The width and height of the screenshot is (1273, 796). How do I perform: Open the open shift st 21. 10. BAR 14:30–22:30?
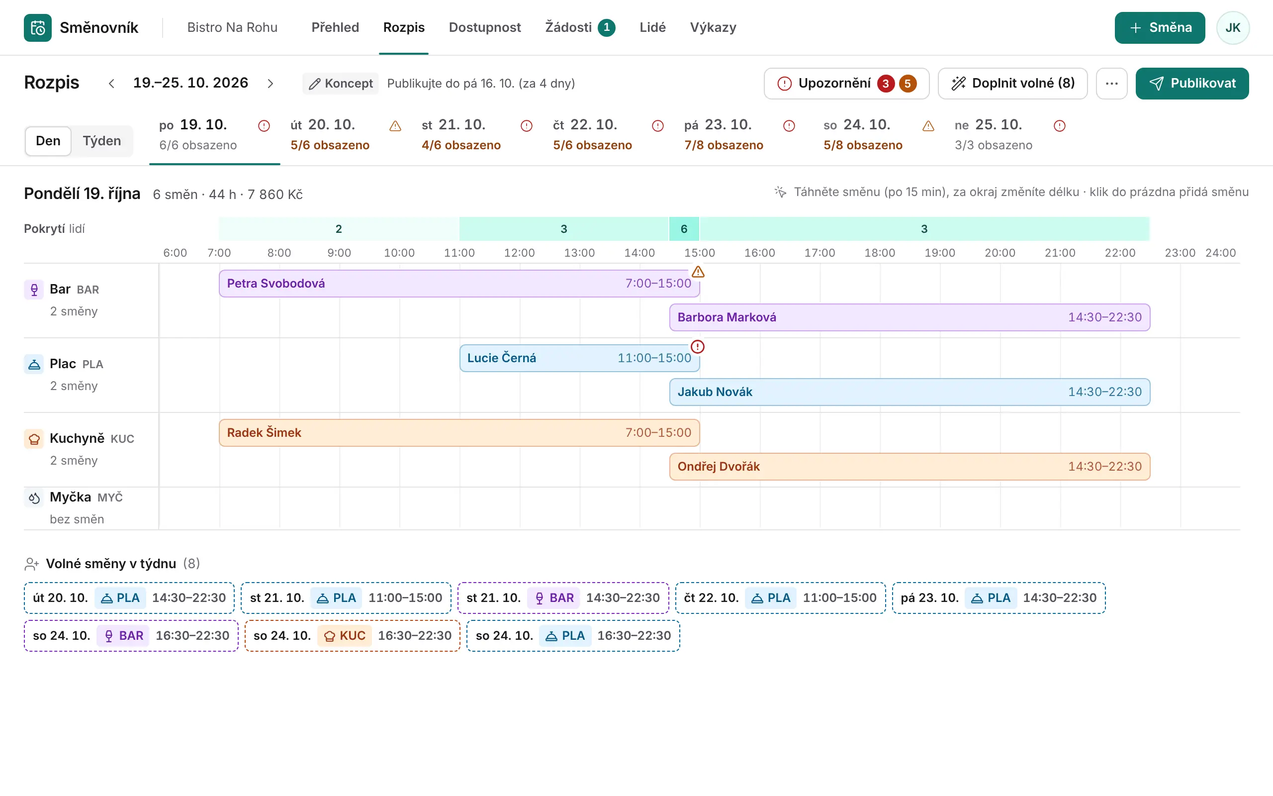coord(563,597)
